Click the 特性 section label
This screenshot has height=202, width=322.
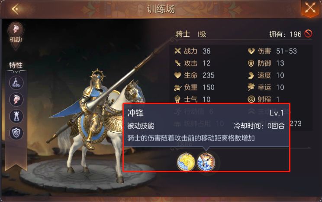click(16, 65)
